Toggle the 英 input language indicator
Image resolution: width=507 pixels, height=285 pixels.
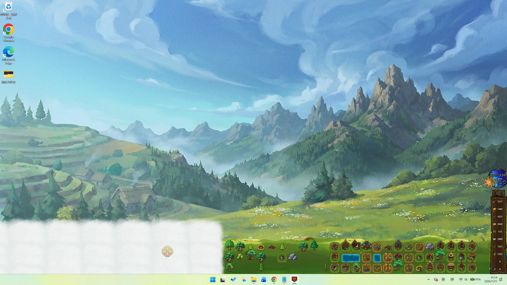[x=443, y=279]
